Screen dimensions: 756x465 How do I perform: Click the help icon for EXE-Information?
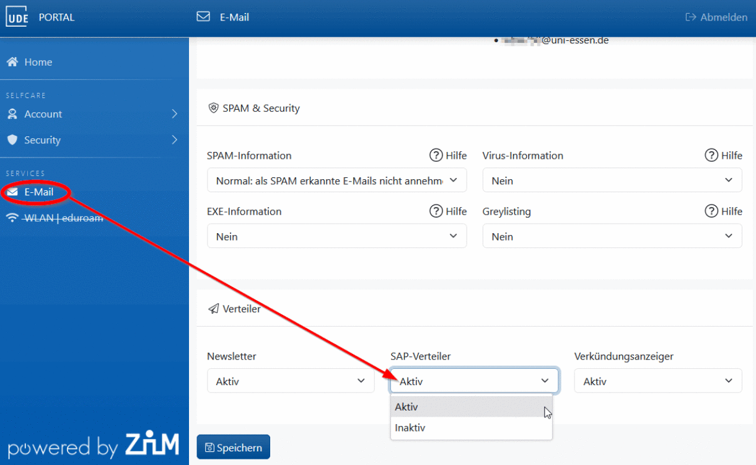point(436,211)
